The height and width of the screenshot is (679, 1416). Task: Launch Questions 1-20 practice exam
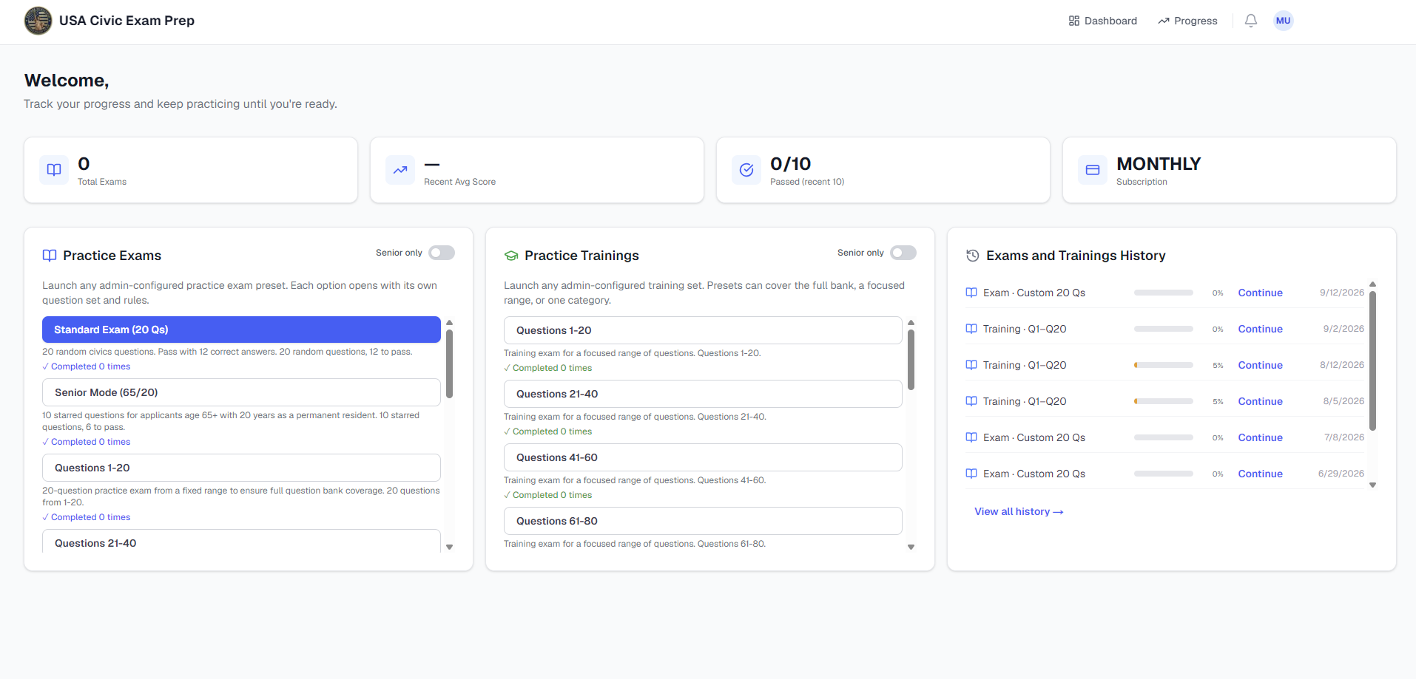(x=241, y=468)
